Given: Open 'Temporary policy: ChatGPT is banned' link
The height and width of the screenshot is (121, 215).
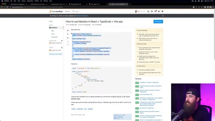Looking at the screenshot, I should pyautogui.click(x=149, y=62).
